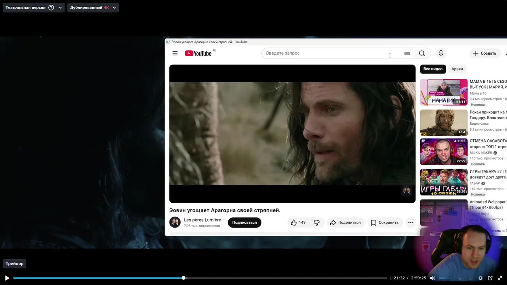This screenshot has height=285, width=507.
Task: Open the ИГРЫ ГАБАРА #7 video thumbnail
Action: (444, 182)
